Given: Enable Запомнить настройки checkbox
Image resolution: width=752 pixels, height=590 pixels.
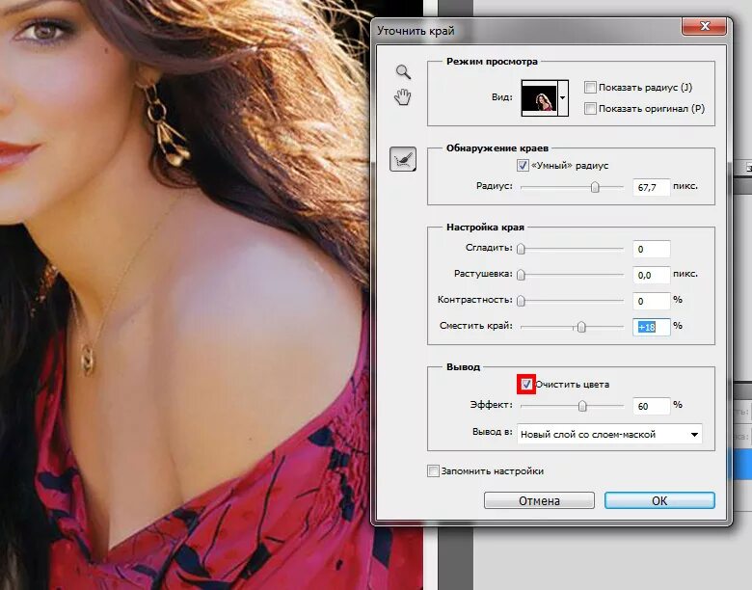Looking at the screenshot, I should tap(433, 471).
